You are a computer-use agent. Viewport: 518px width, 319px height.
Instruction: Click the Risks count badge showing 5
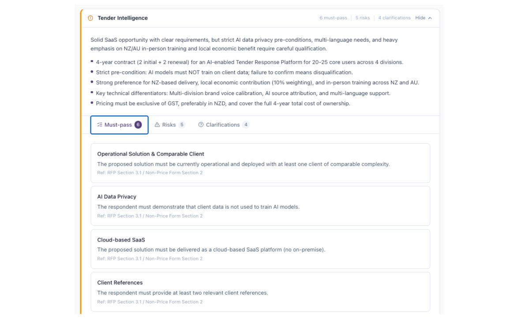[x=182, y=125]
